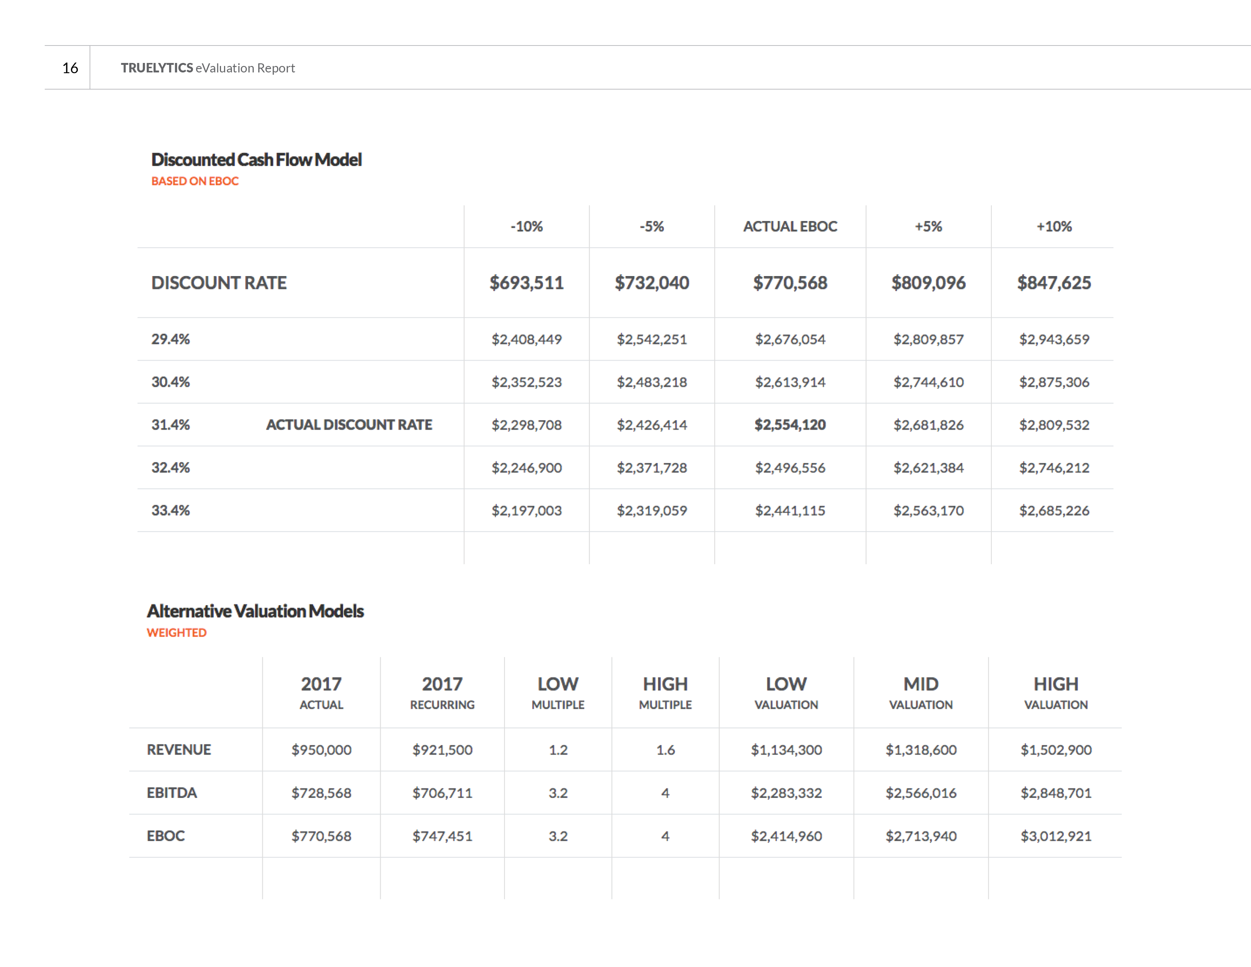This screenshot has height=967, width=1251.
Task: Select the 29.4% discount rate row
Action: click(x=625, y=339)
